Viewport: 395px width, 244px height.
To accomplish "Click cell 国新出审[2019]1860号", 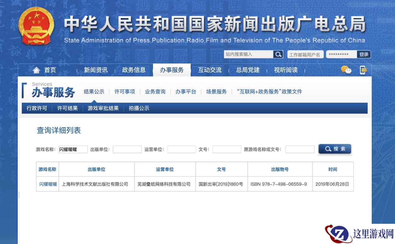I will pyautogui.click(x=221, y=184).
